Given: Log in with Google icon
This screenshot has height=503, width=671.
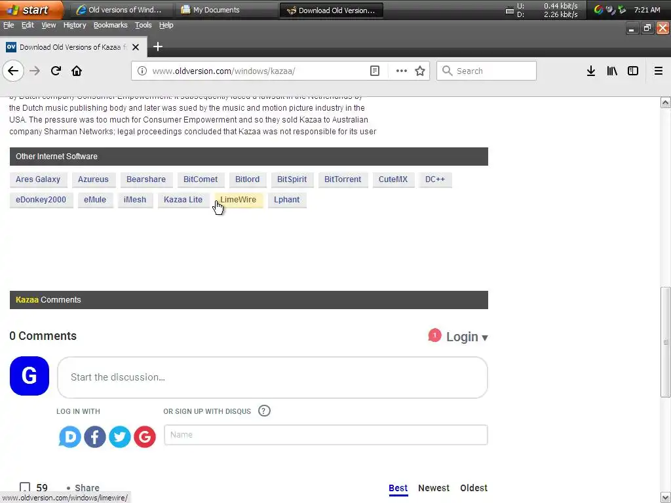Looking at the screenshot, I should [x=145, y=437].
